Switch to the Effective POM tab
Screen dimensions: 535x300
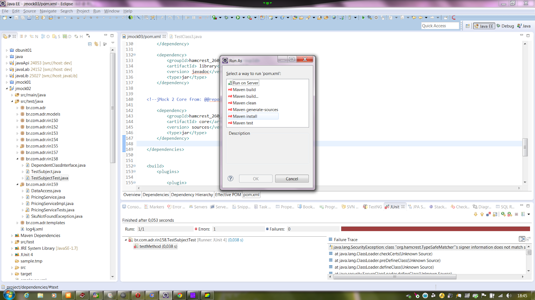point(228,195)
